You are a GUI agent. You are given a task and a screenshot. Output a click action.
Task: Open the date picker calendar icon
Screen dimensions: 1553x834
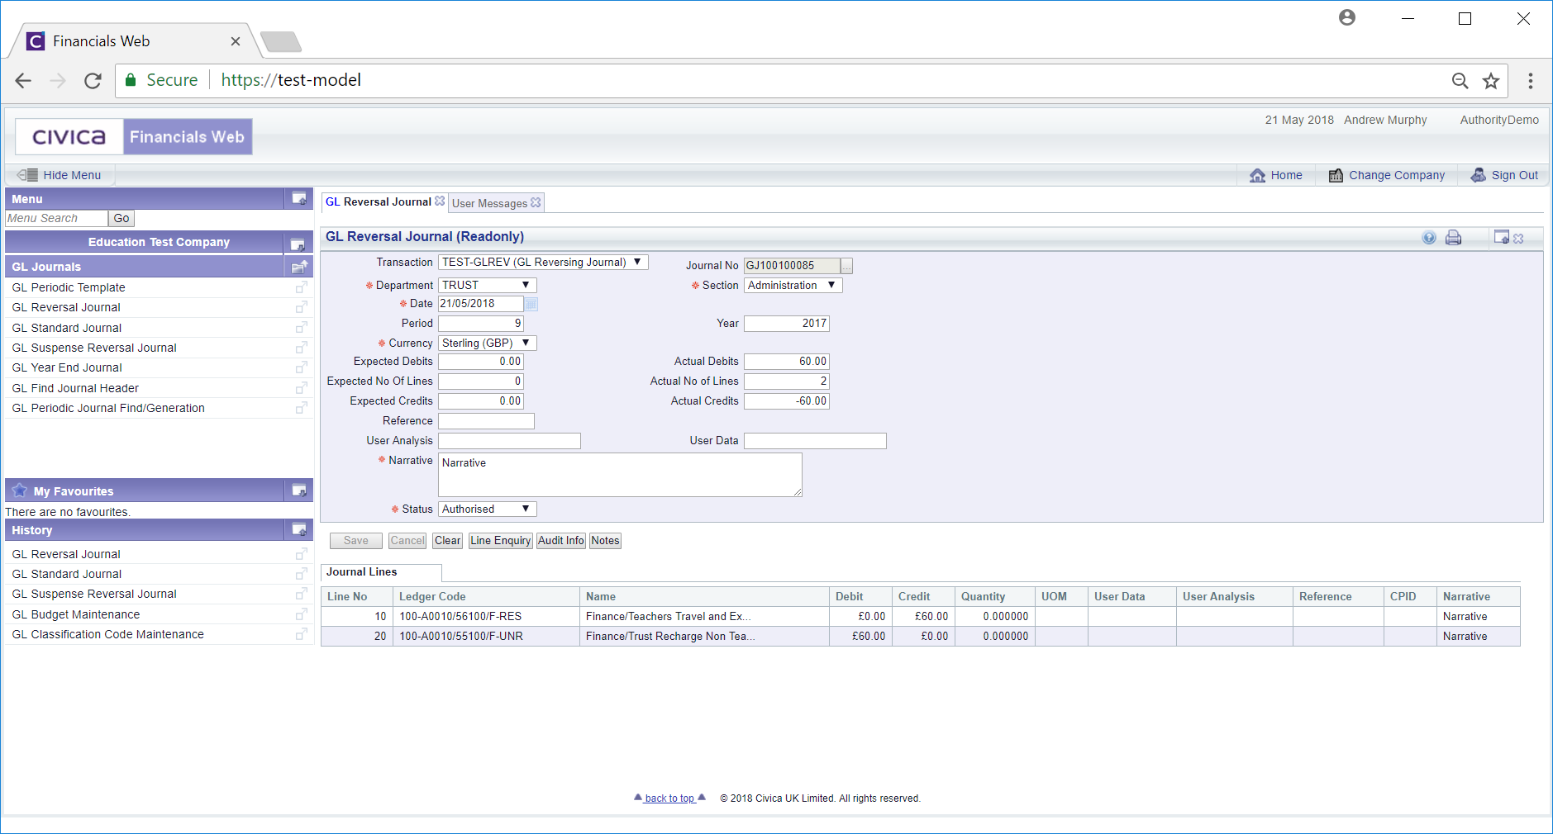[x=531, y=304]
